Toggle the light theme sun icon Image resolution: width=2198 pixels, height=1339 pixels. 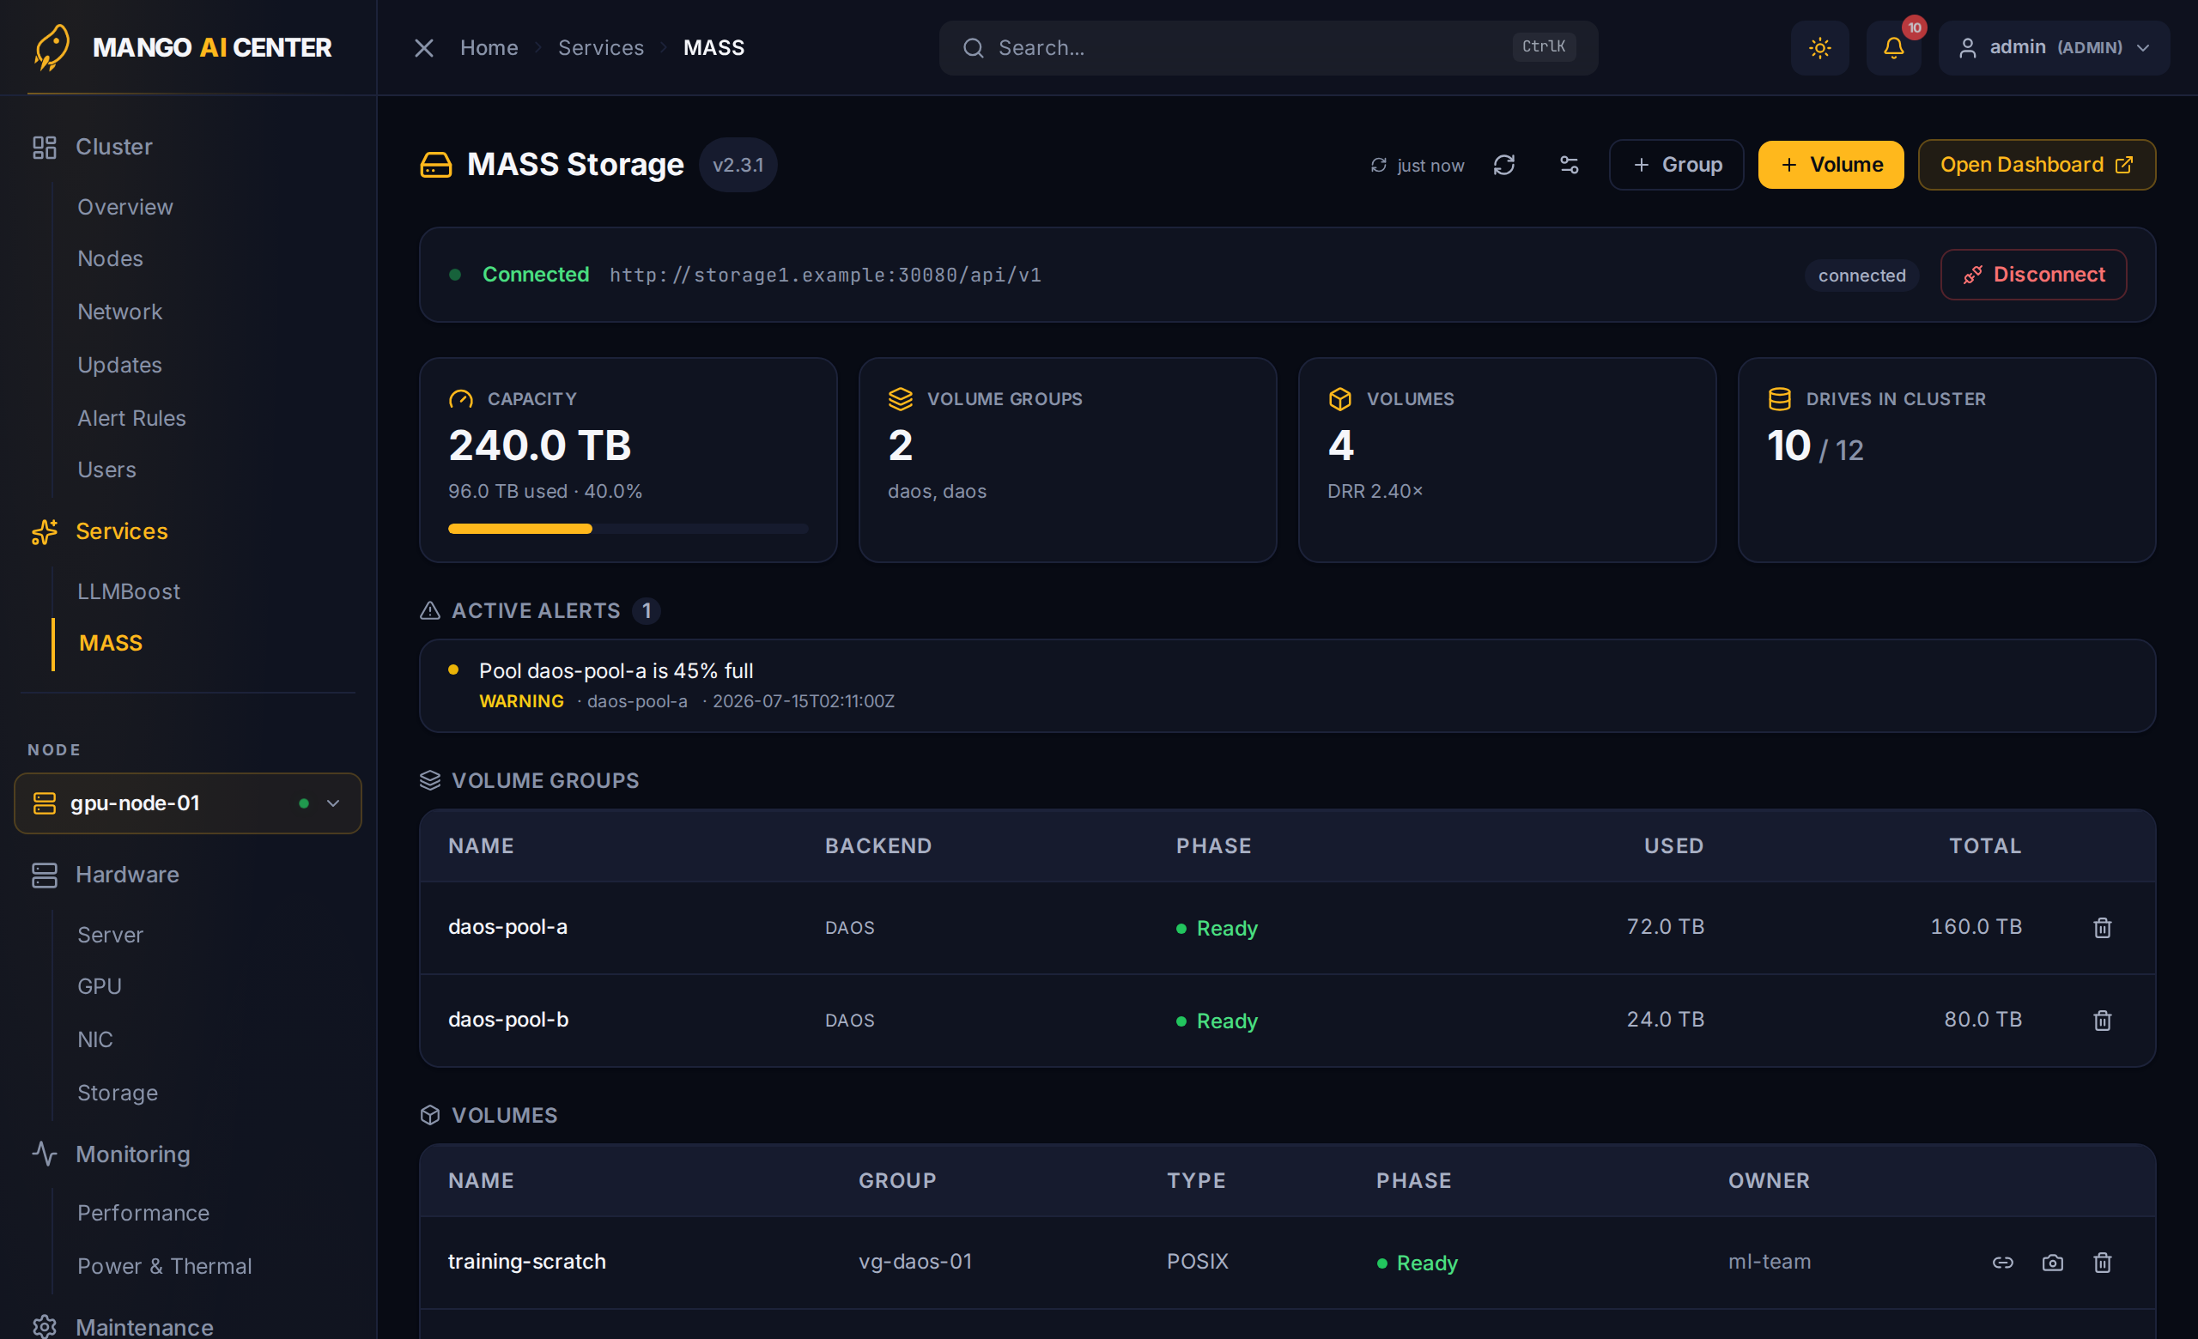pos(1819,48)
